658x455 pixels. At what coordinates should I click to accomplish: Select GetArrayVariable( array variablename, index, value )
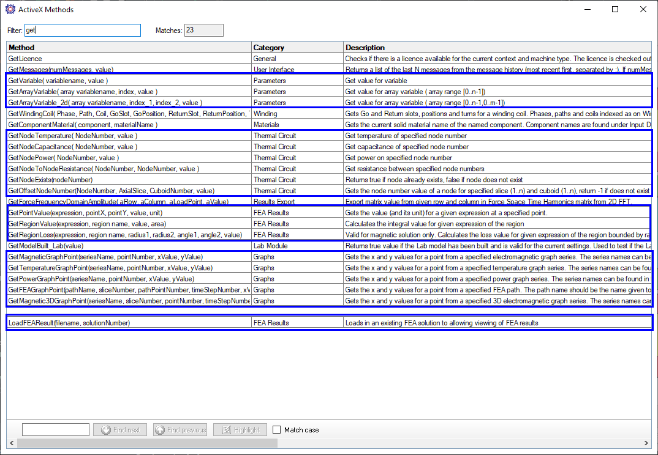pos(329,91)
